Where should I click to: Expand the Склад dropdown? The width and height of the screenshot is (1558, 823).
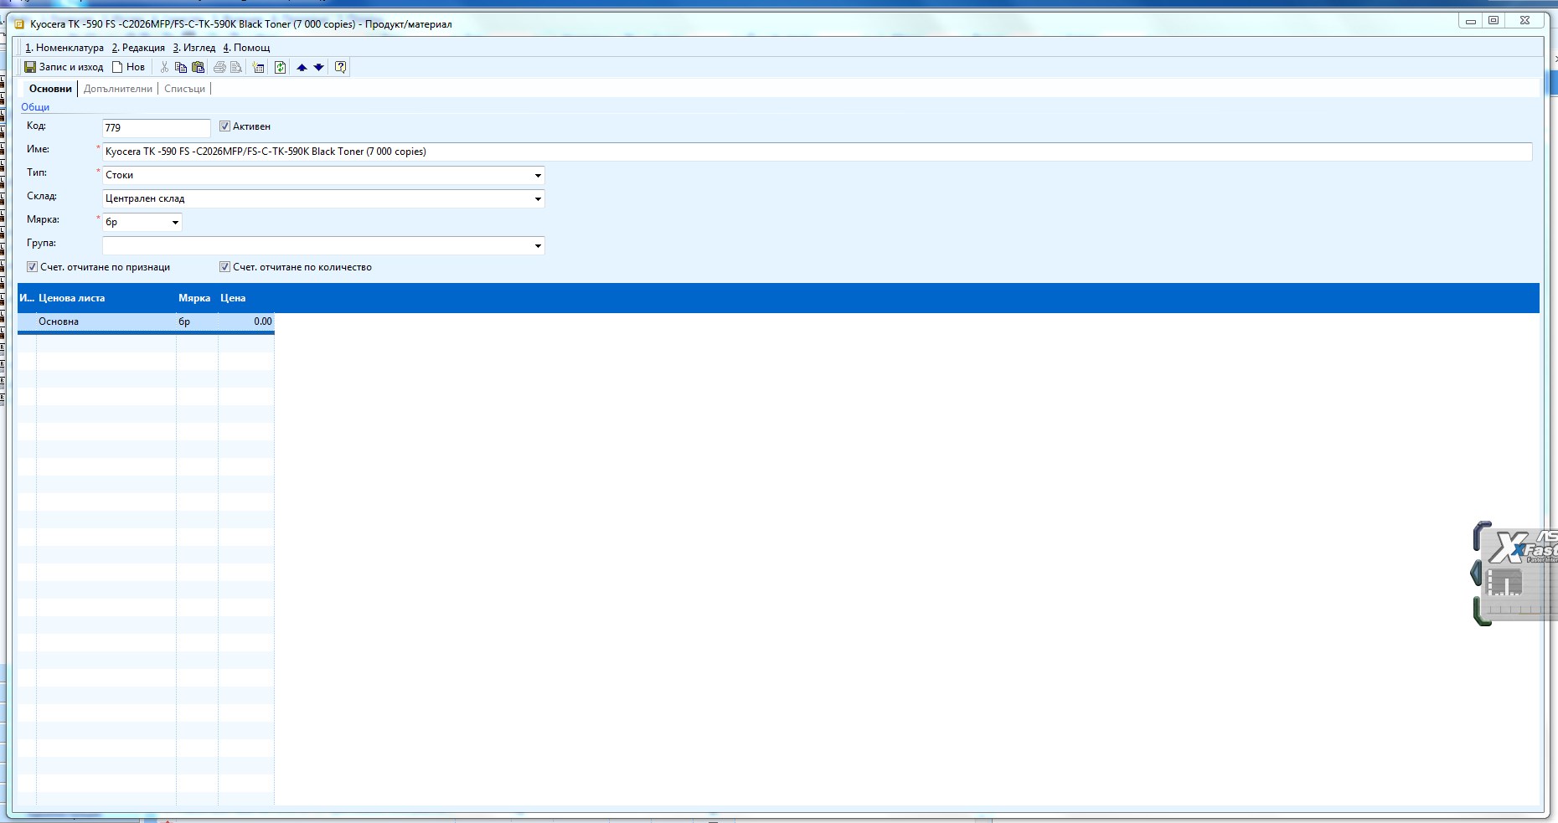[x=538, y=198]
